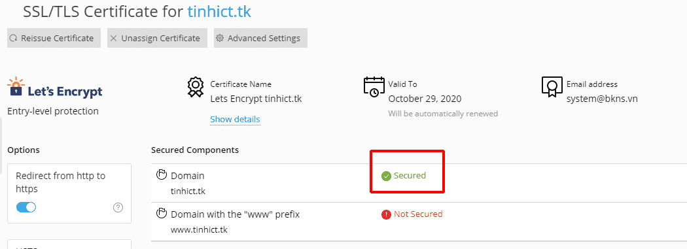
Task: Click the system@bkns.vn email address
Action: click(602, 99)
